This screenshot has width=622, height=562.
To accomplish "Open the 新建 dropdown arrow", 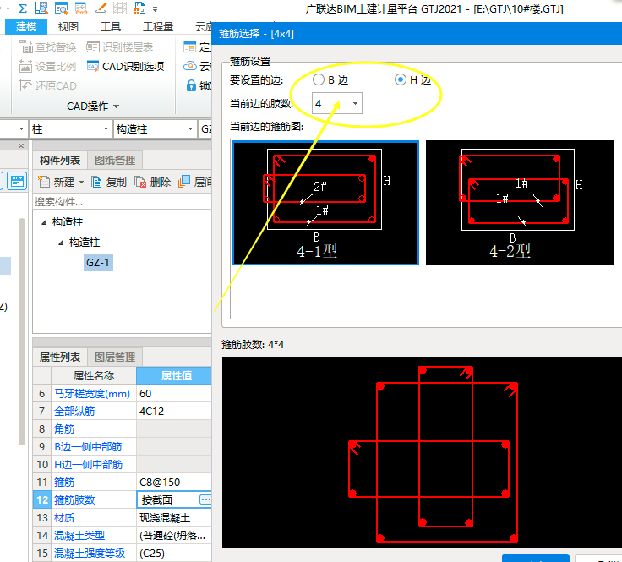I will pyautogui.click(x=81, y=183).
